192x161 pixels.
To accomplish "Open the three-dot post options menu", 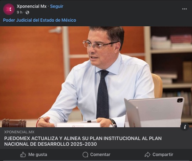I will click(185, 9).
